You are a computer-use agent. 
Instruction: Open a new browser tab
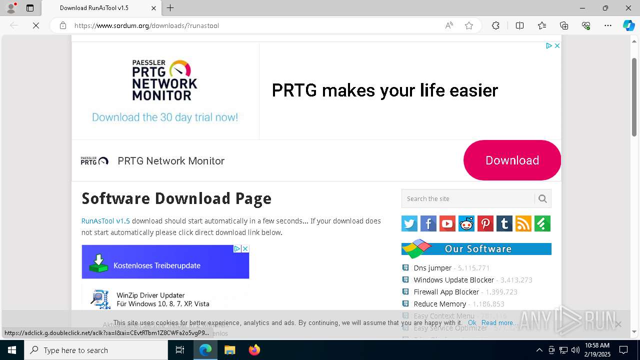point(170,8)
